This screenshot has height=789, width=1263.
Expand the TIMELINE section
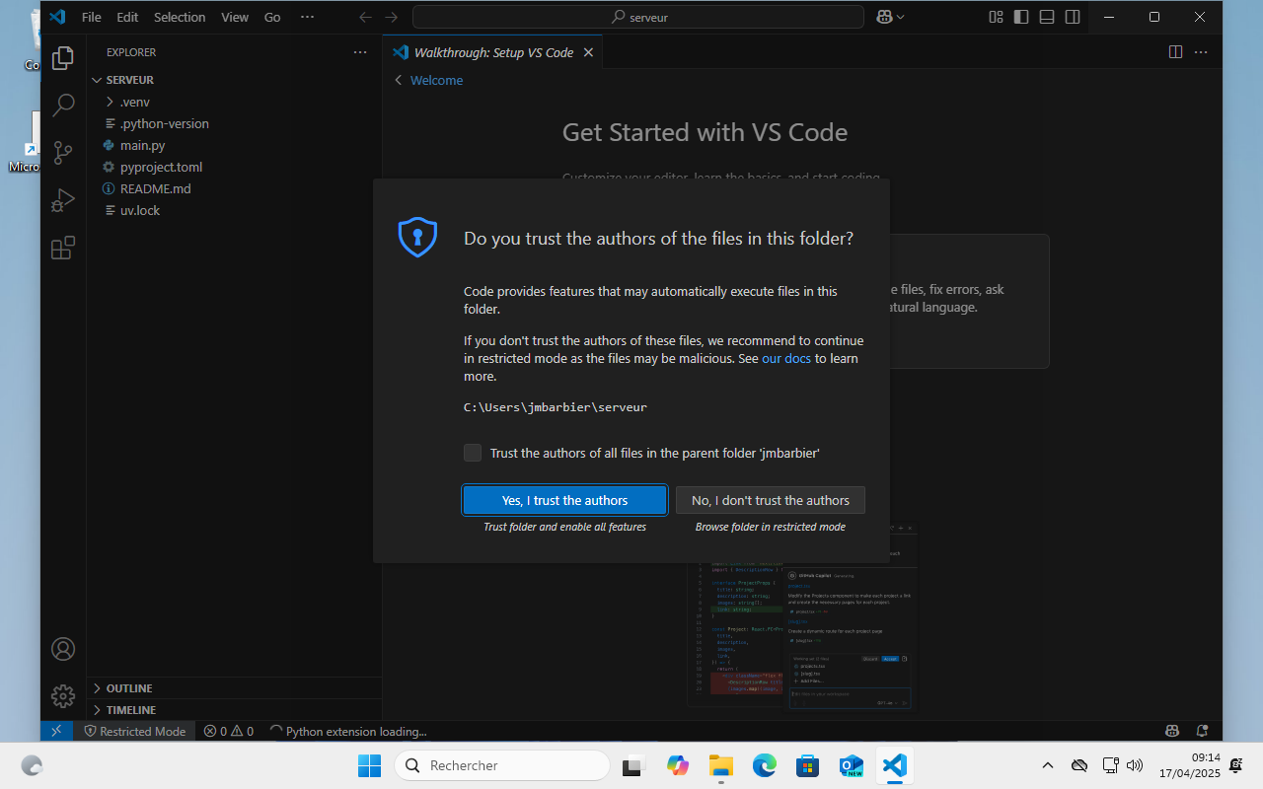click(x=234, y=710)
